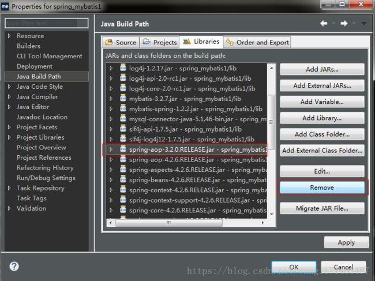Screen dimensions: 375x281
Task: Click the help question mark icon
Action: pos(14,266)
